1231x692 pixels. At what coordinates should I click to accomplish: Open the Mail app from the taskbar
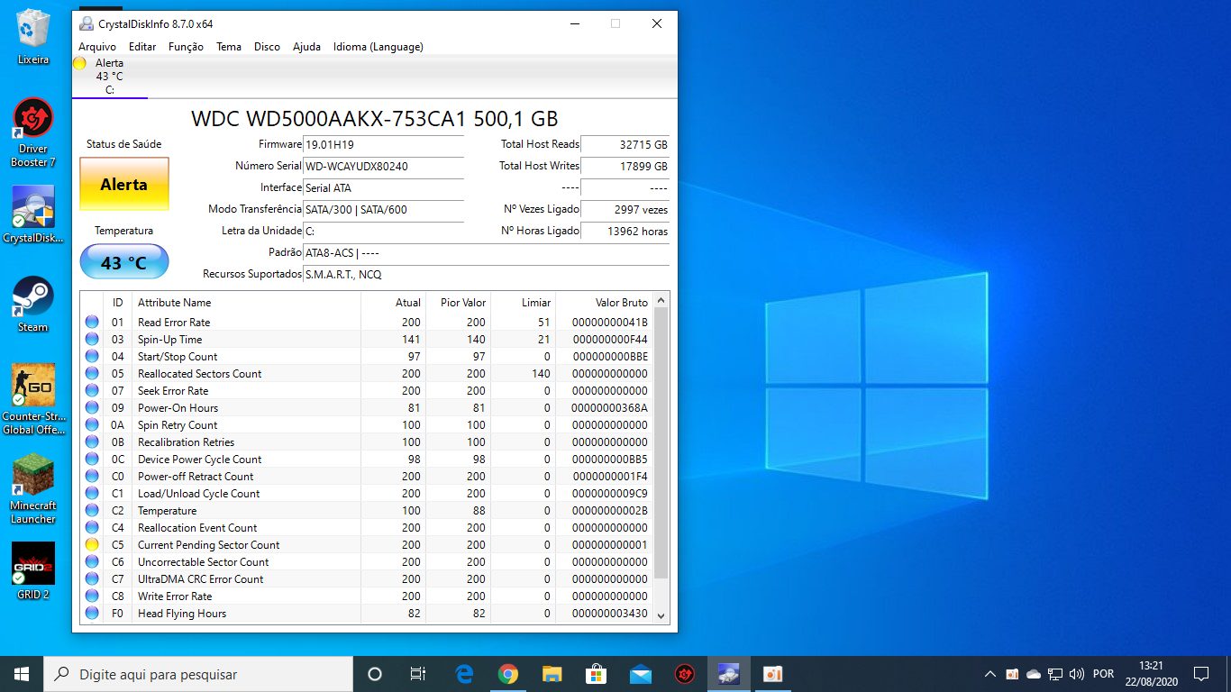641,674
